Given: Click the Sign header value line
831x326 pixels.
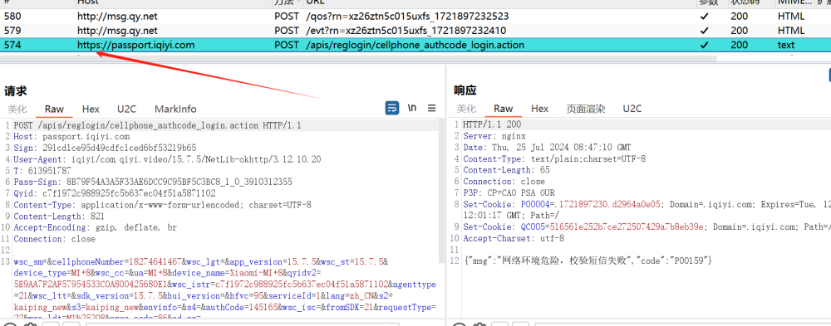Looking at the screenshot, I should click(105, 148).
